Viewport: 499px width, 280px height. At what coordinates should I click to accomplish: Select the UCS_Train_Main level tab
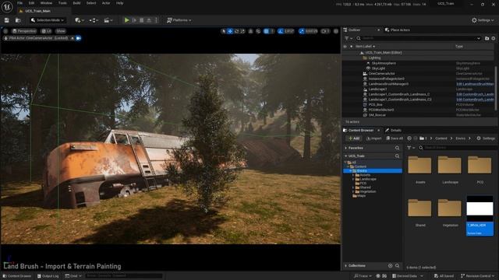[37, 11]
